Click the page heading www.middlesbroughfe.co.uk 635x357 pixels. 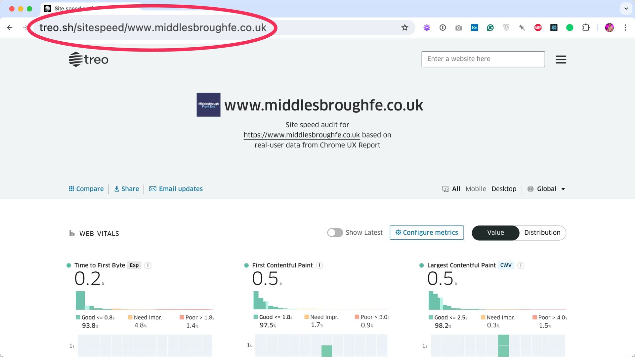[323, 105]
